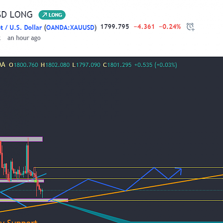Click the chart close value 1801.295
The height and width of the screenshot is (223, 223).
pos(120,65)
